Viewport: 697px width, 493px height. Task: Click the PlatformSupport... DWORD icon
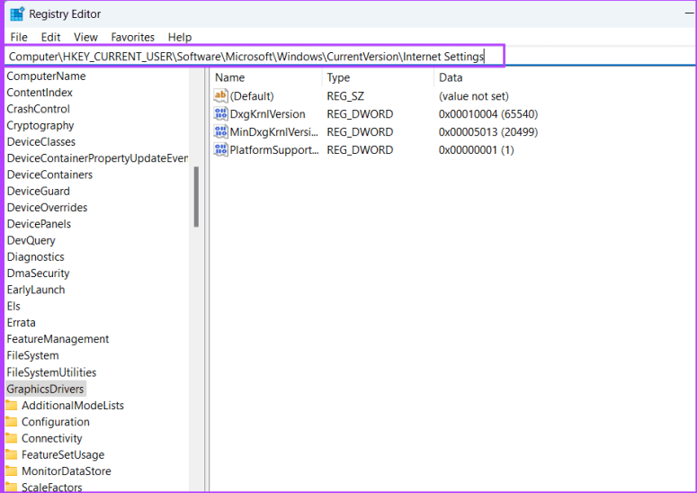[x=220, y=149]
